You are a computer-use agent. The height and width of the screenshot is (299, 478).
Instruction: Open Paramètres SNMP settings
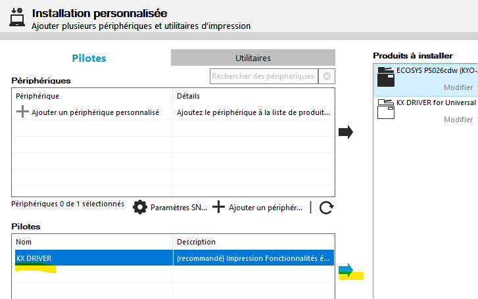coord(178,208)
